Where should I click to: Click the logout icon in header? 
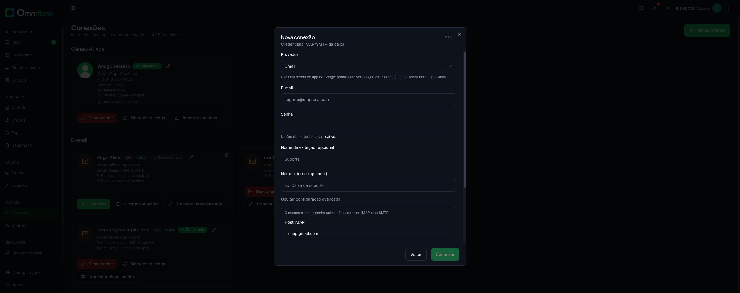(x=729, y=8)
